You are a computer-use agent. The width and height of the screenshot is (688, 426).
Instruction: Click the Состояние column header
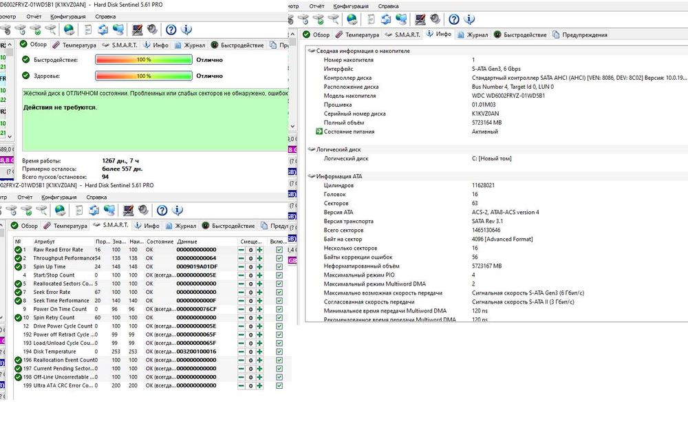[x=160, y=242]
